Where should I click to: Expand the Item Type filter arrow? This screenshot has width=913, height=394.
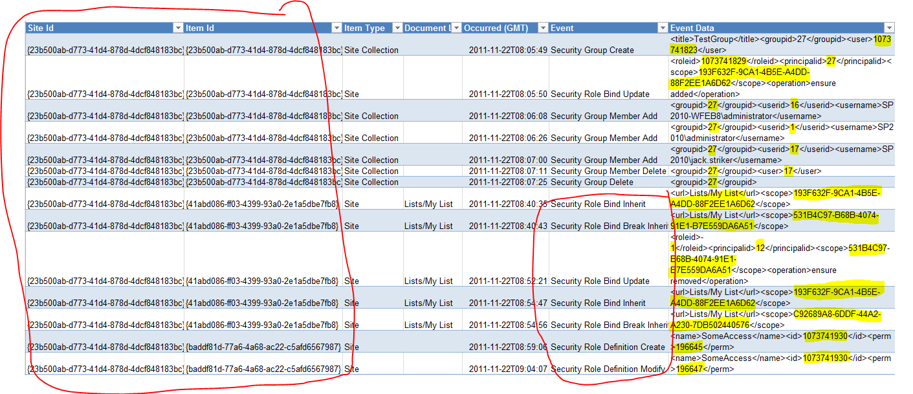(395, 28)
